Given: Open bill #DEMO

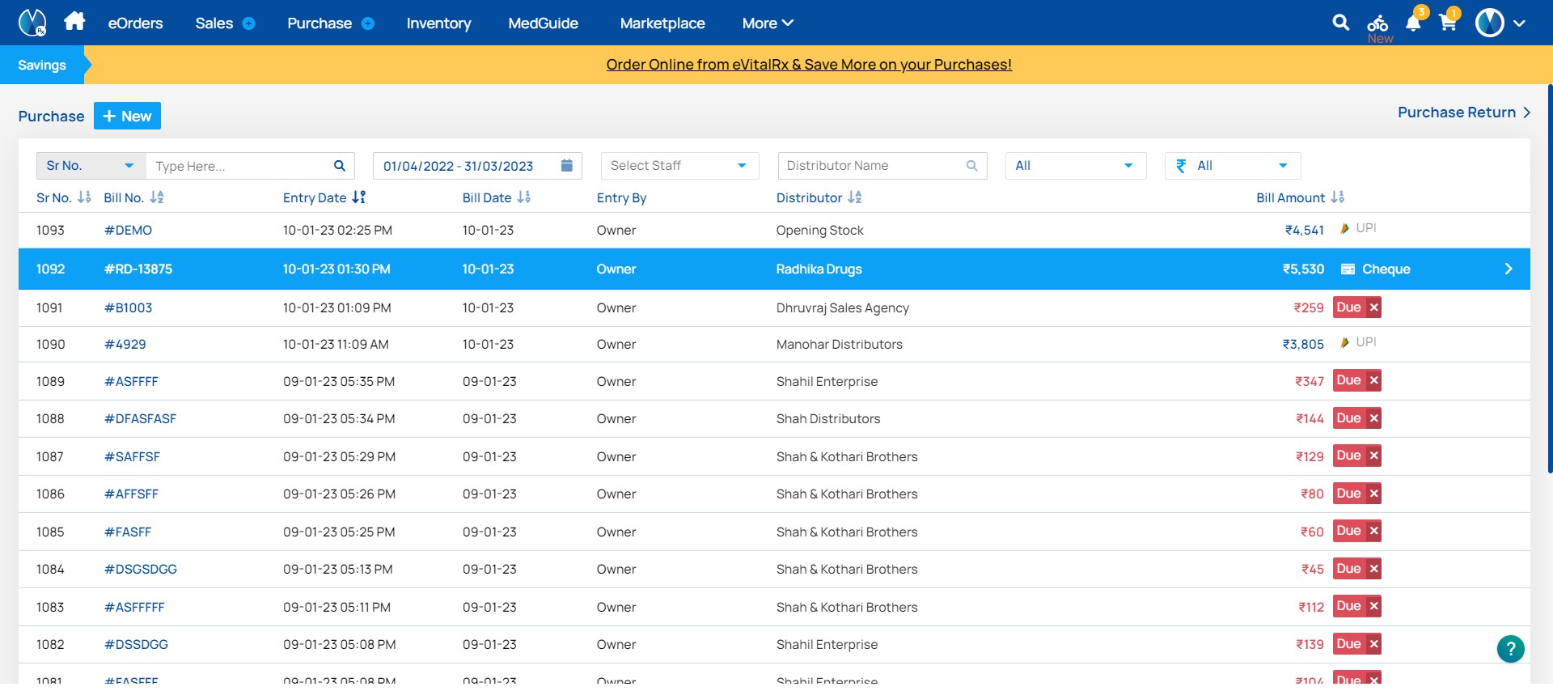Looking at the screenshot, I should 128,231.
